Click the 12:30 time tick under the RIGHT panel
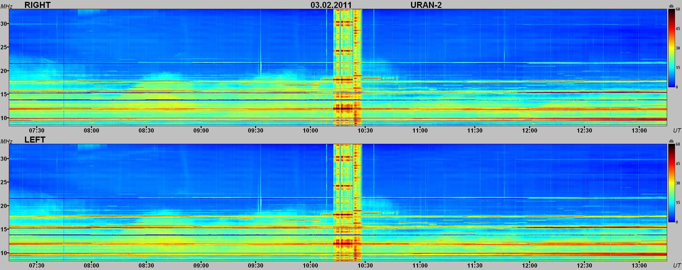This screenshot has width=682, height=270. [x=585, y=131]
